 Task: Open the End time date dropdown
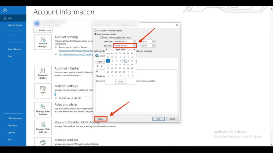point(134,46)
